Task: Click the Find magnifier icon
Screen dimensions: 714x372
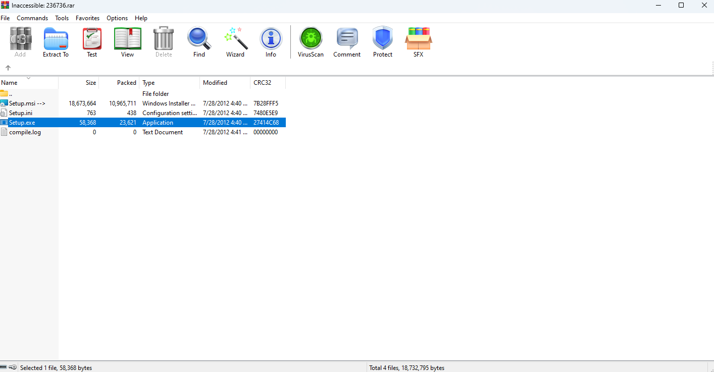Action: pyautogui.click(x=199, y=42)
